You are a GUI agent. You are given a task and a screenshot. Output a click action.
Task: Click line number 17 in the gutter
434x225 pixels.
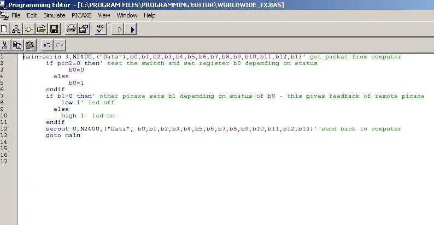(x=4, y=162)
